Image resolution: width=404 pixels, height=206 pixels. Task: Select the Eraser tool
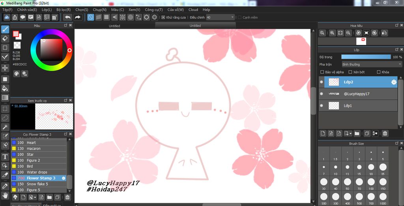pos(5,39)
